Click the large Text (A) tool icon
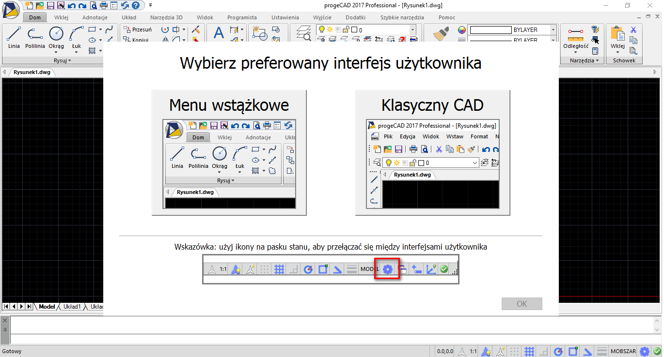 [219, 33]
